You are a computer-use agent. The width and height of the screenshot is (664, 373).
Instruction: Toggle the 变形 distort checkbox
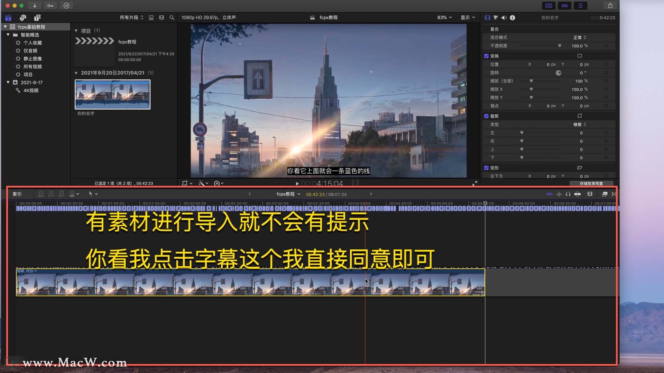coord(486,168)
